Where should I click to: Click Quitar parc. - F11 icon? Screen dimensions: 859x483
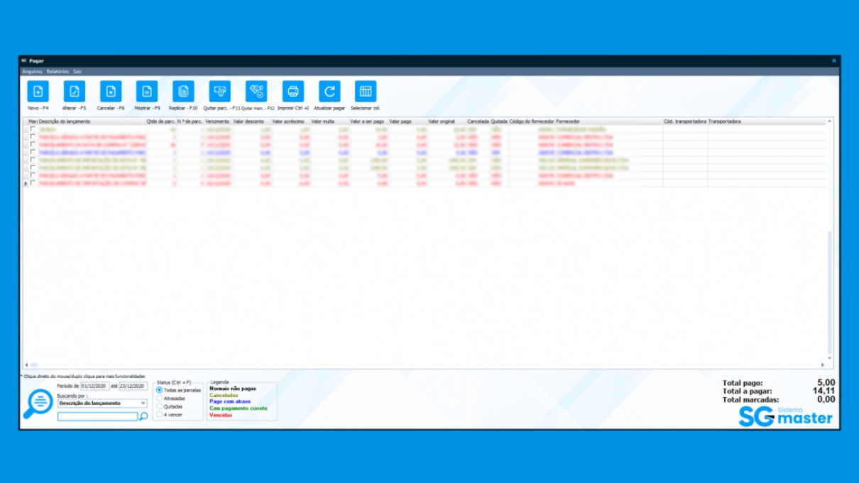click(220, 92)
